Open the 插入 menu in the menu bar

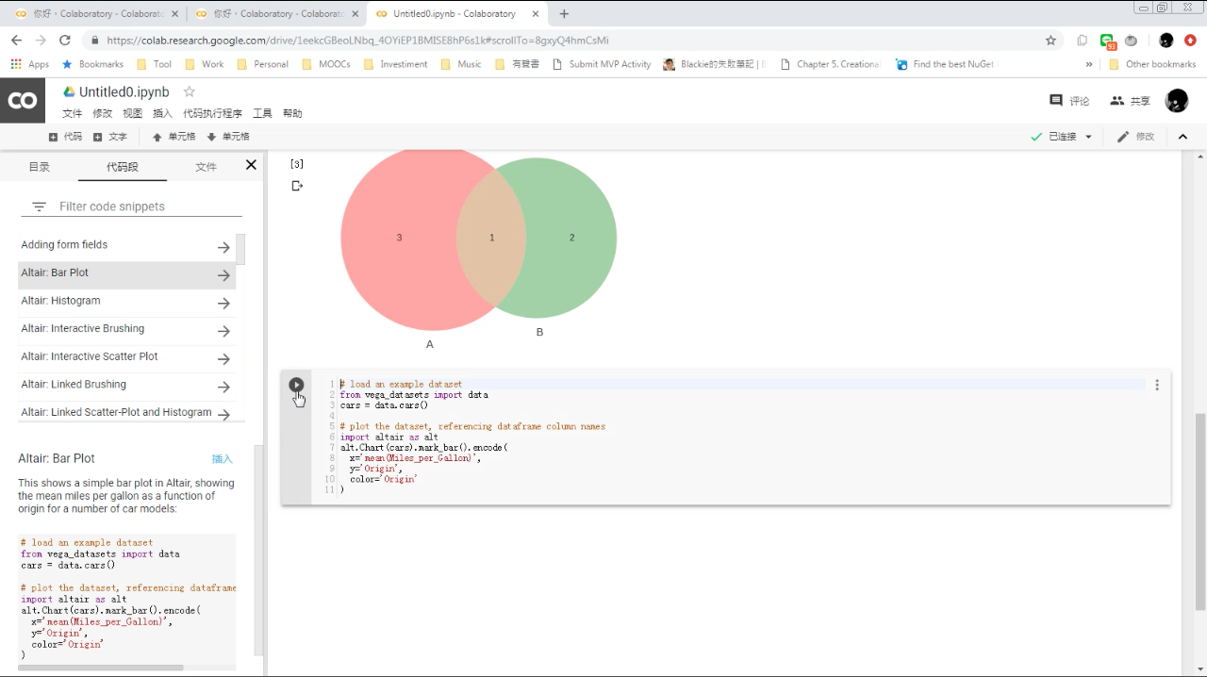[162, 113]
